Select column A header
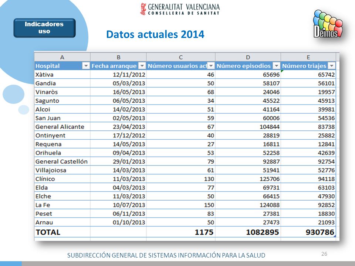The height and width of the screenshot is (266, 355). 62,57
